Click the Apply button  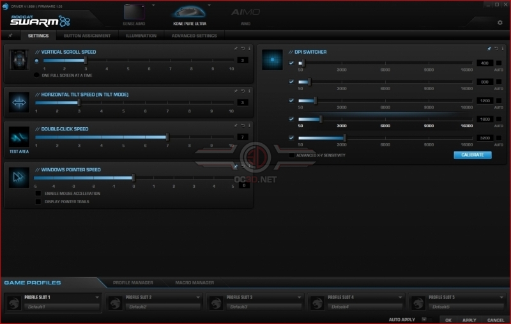point(469,320)
